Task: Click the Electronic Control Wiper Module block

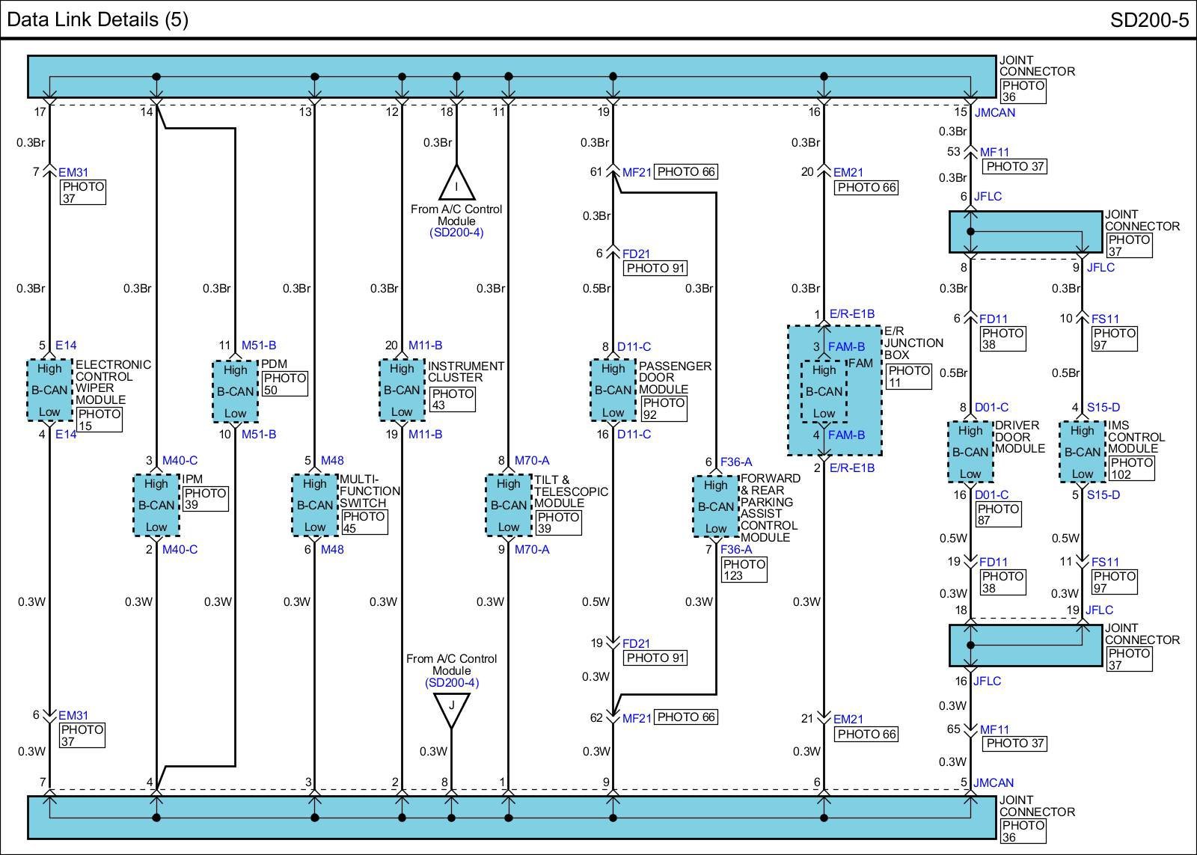Action: pyautogui.click(x=49, y=390)
